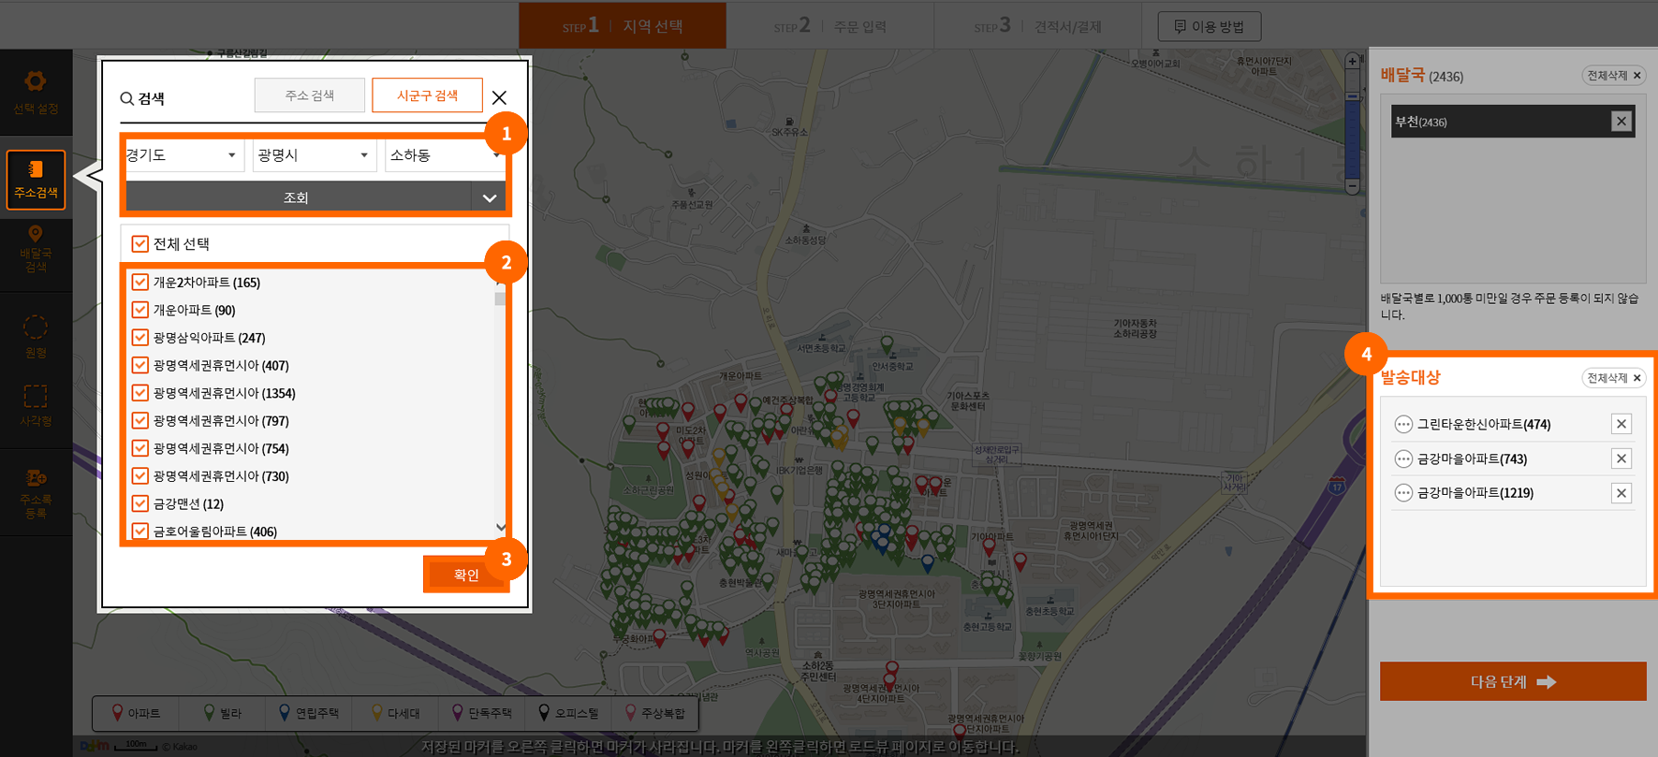Click the 확인 confirm button
The image size is (1658, 757).
pos(465,575)
